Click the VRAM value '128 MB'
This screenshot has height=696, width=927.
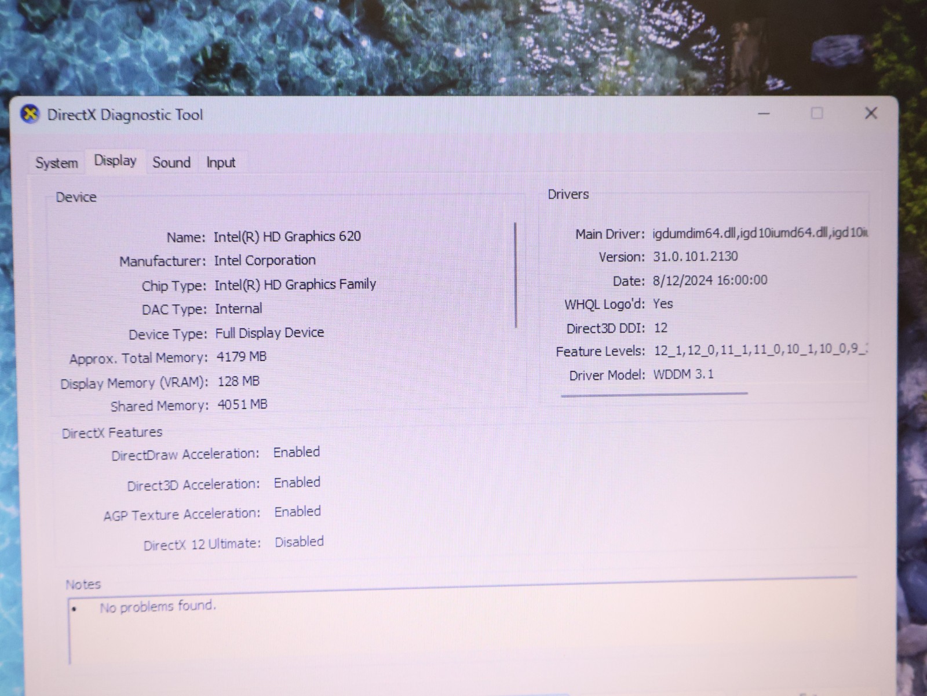(x=239, y=381)
